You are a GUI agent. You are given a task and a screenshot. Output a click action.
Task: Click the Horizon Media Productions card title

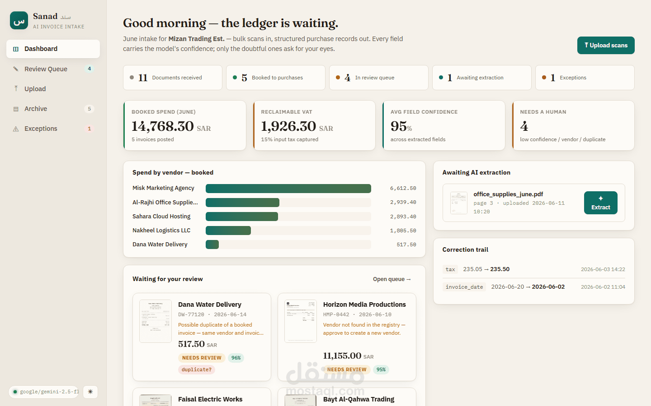pos(364,304)
